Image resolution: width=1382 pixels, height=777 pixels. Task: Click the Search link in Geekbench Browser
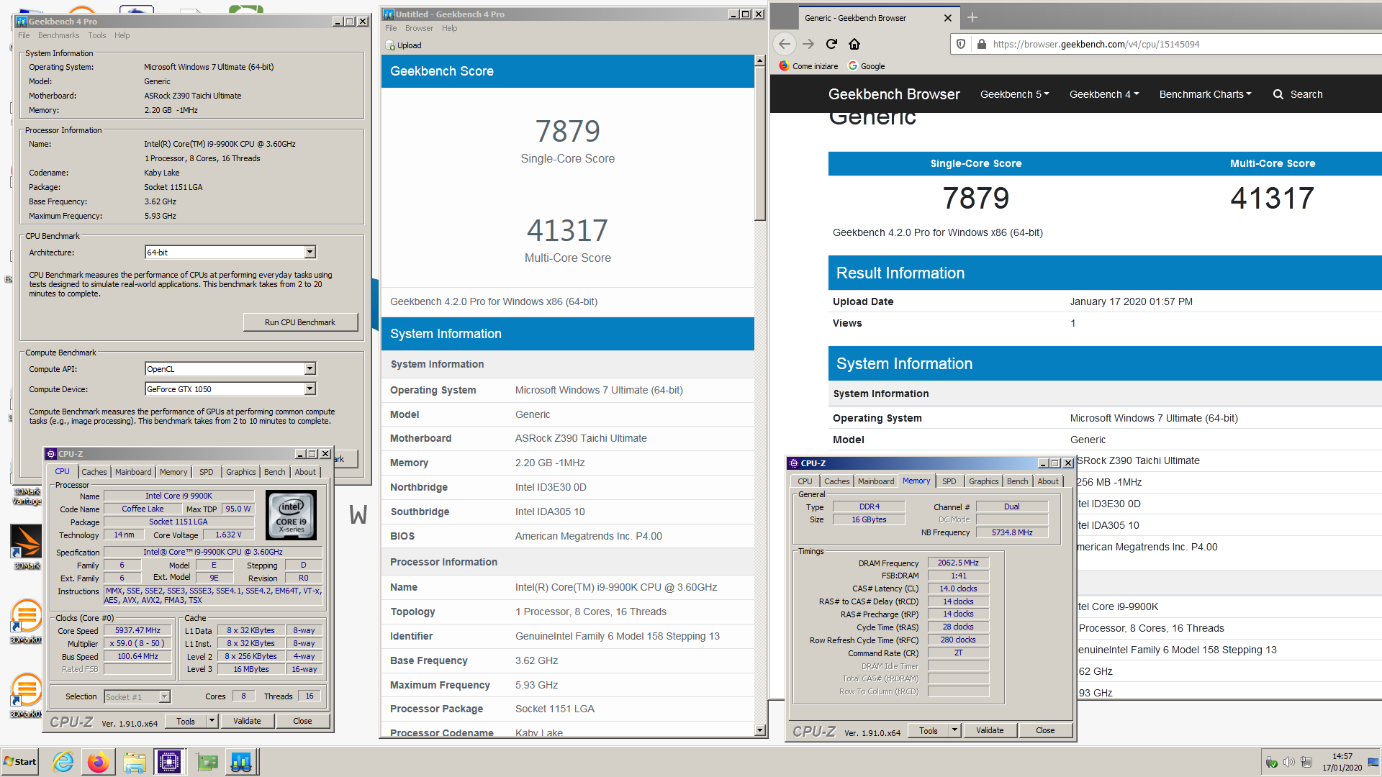1298,94
